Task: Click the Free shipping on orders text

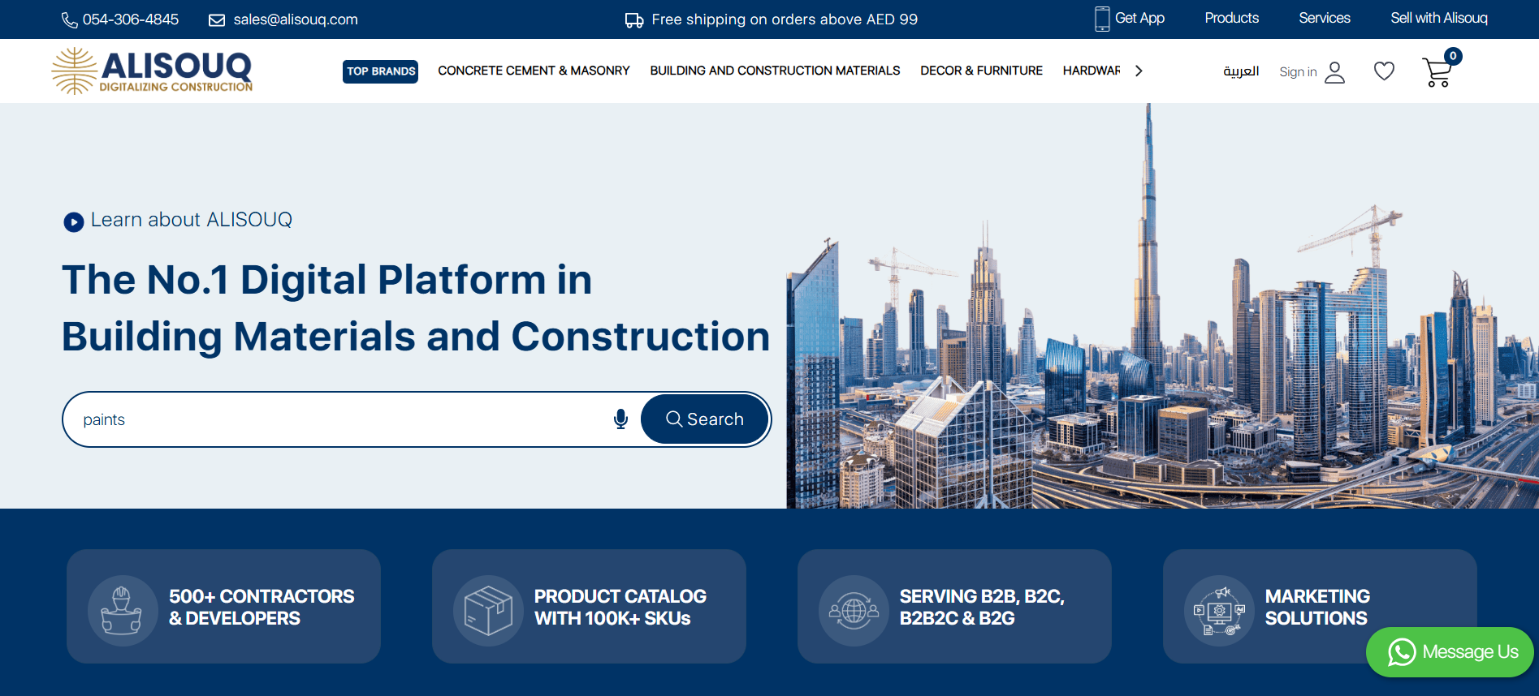Action: 785,19
